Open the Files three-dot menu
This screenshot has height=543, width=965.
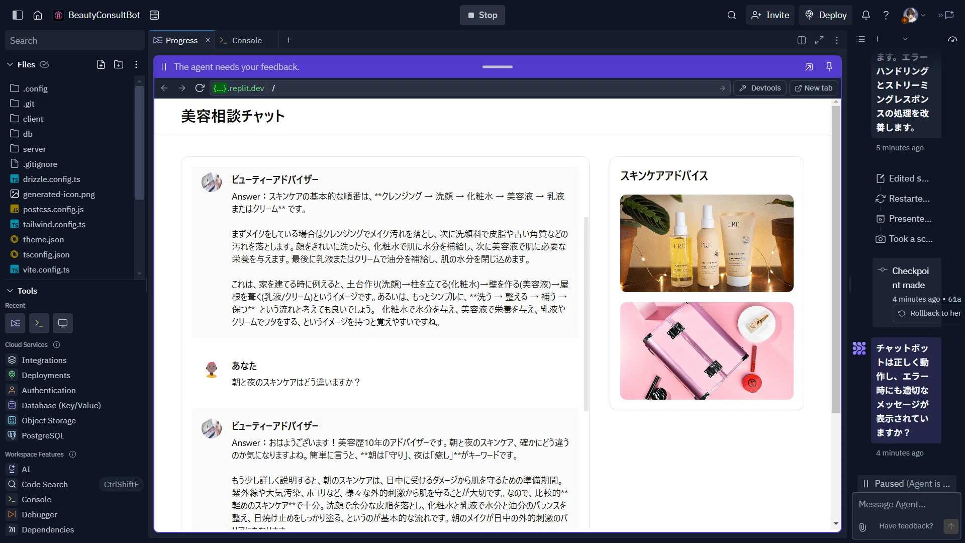tap(136, 64)
